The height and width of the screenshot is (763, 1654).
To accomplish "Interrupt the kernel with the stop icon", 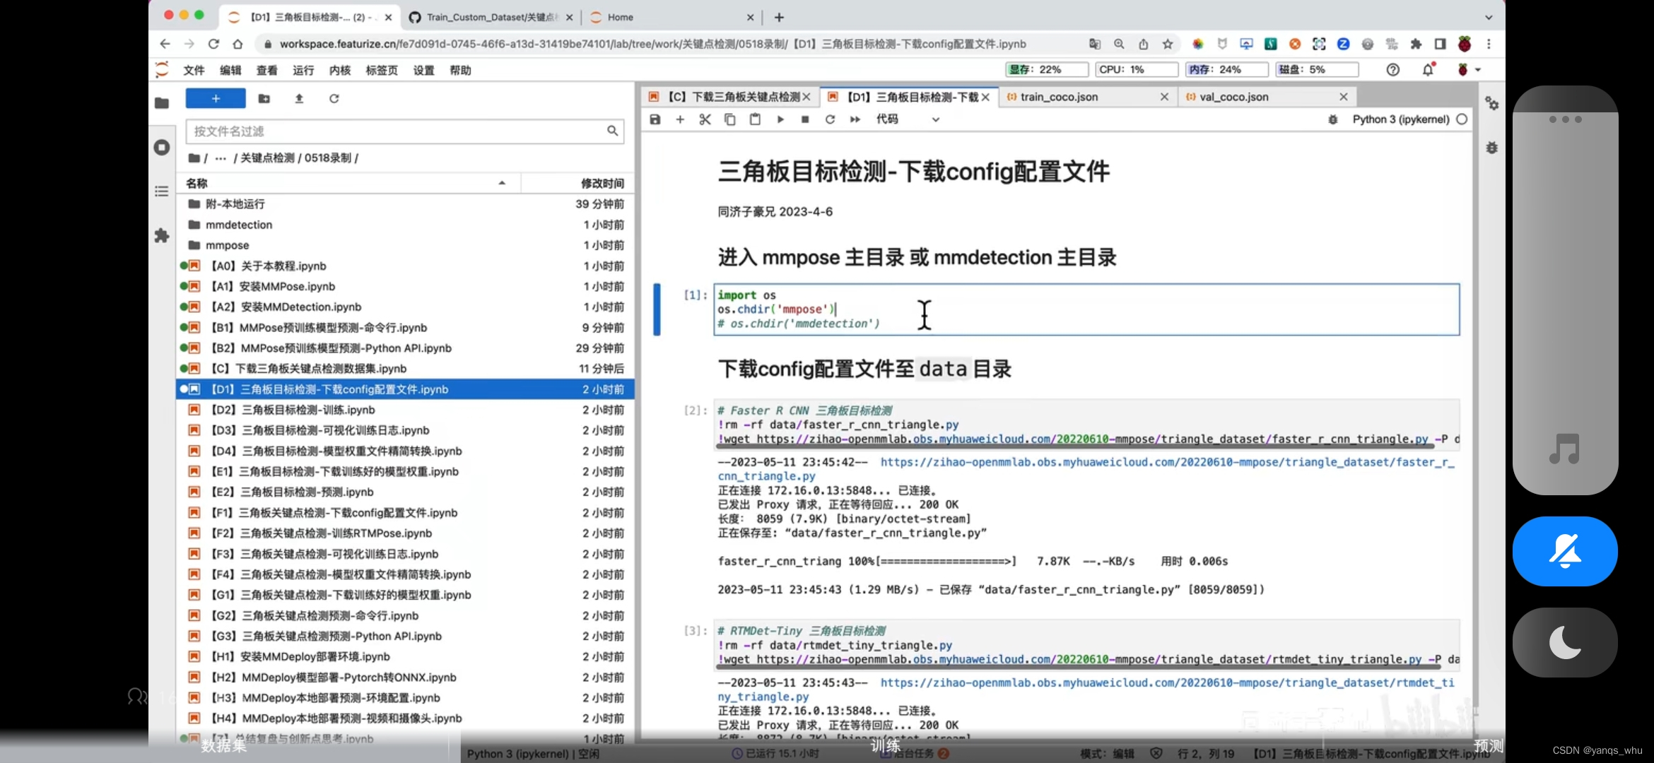I will 805,119.
